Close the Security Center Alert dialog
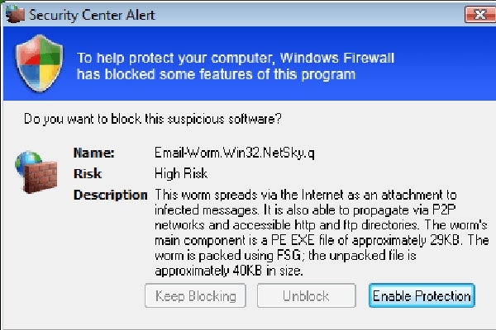The image size is (496, 330). point(480,15)
